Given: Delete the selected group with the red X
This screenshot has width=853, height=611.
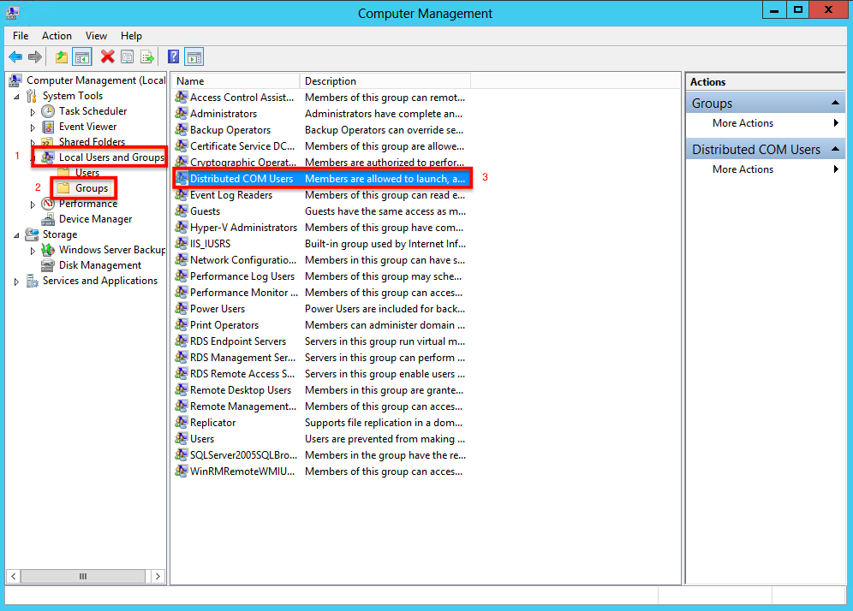Looking at the screenshot, I should point(108,56).
